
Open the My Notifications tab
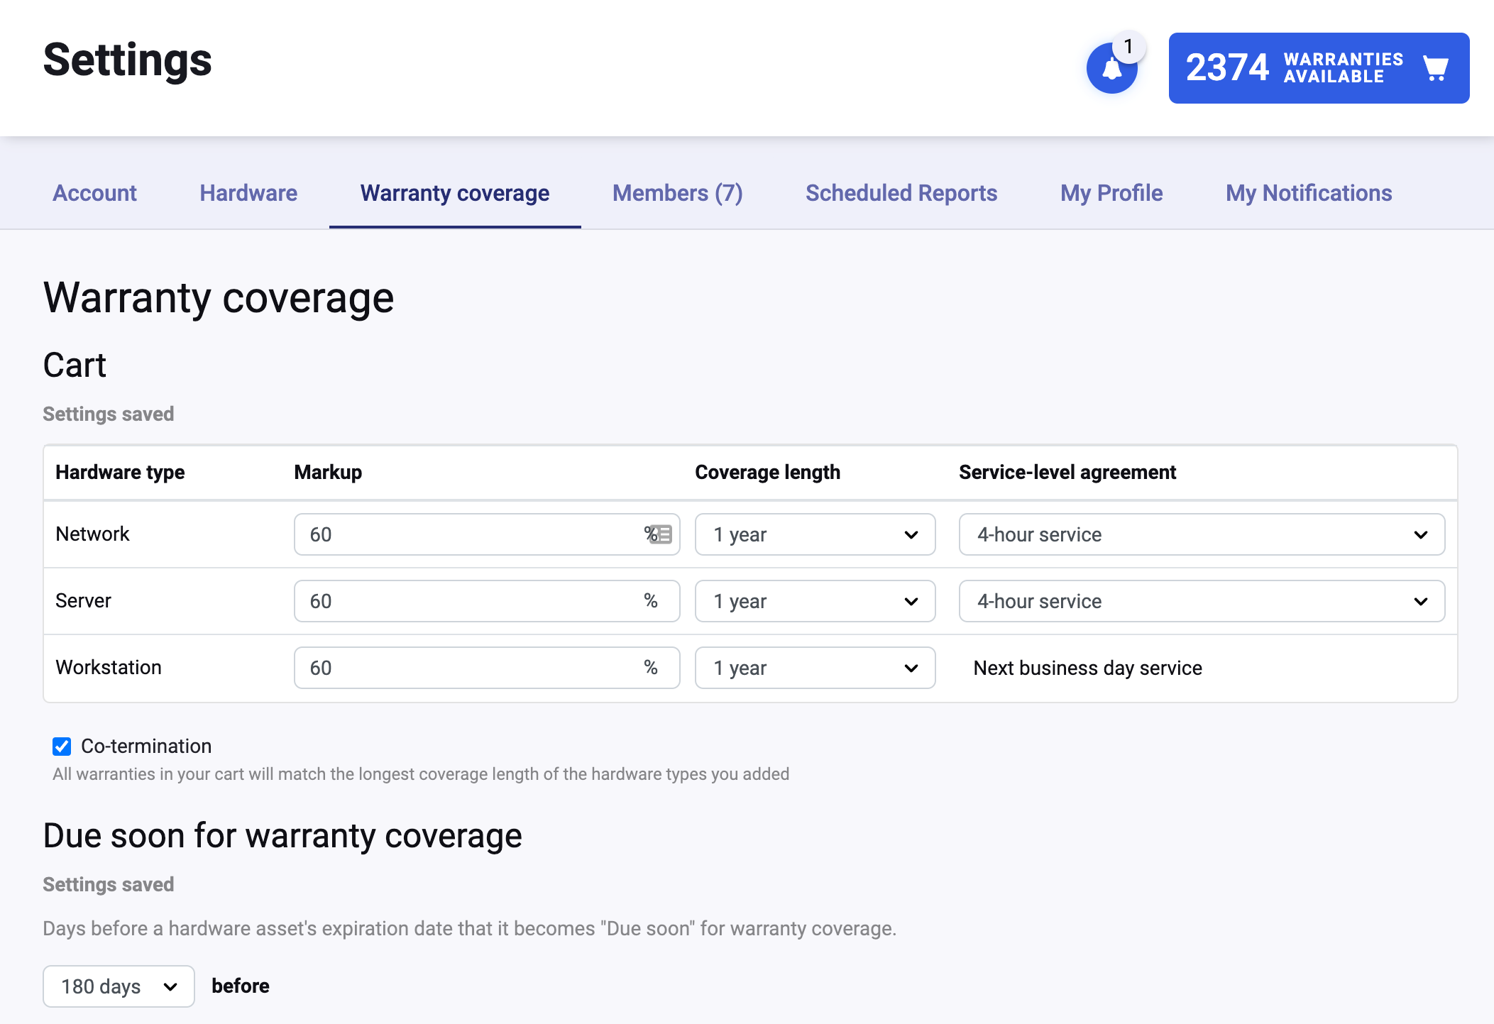click(1309, 193)
